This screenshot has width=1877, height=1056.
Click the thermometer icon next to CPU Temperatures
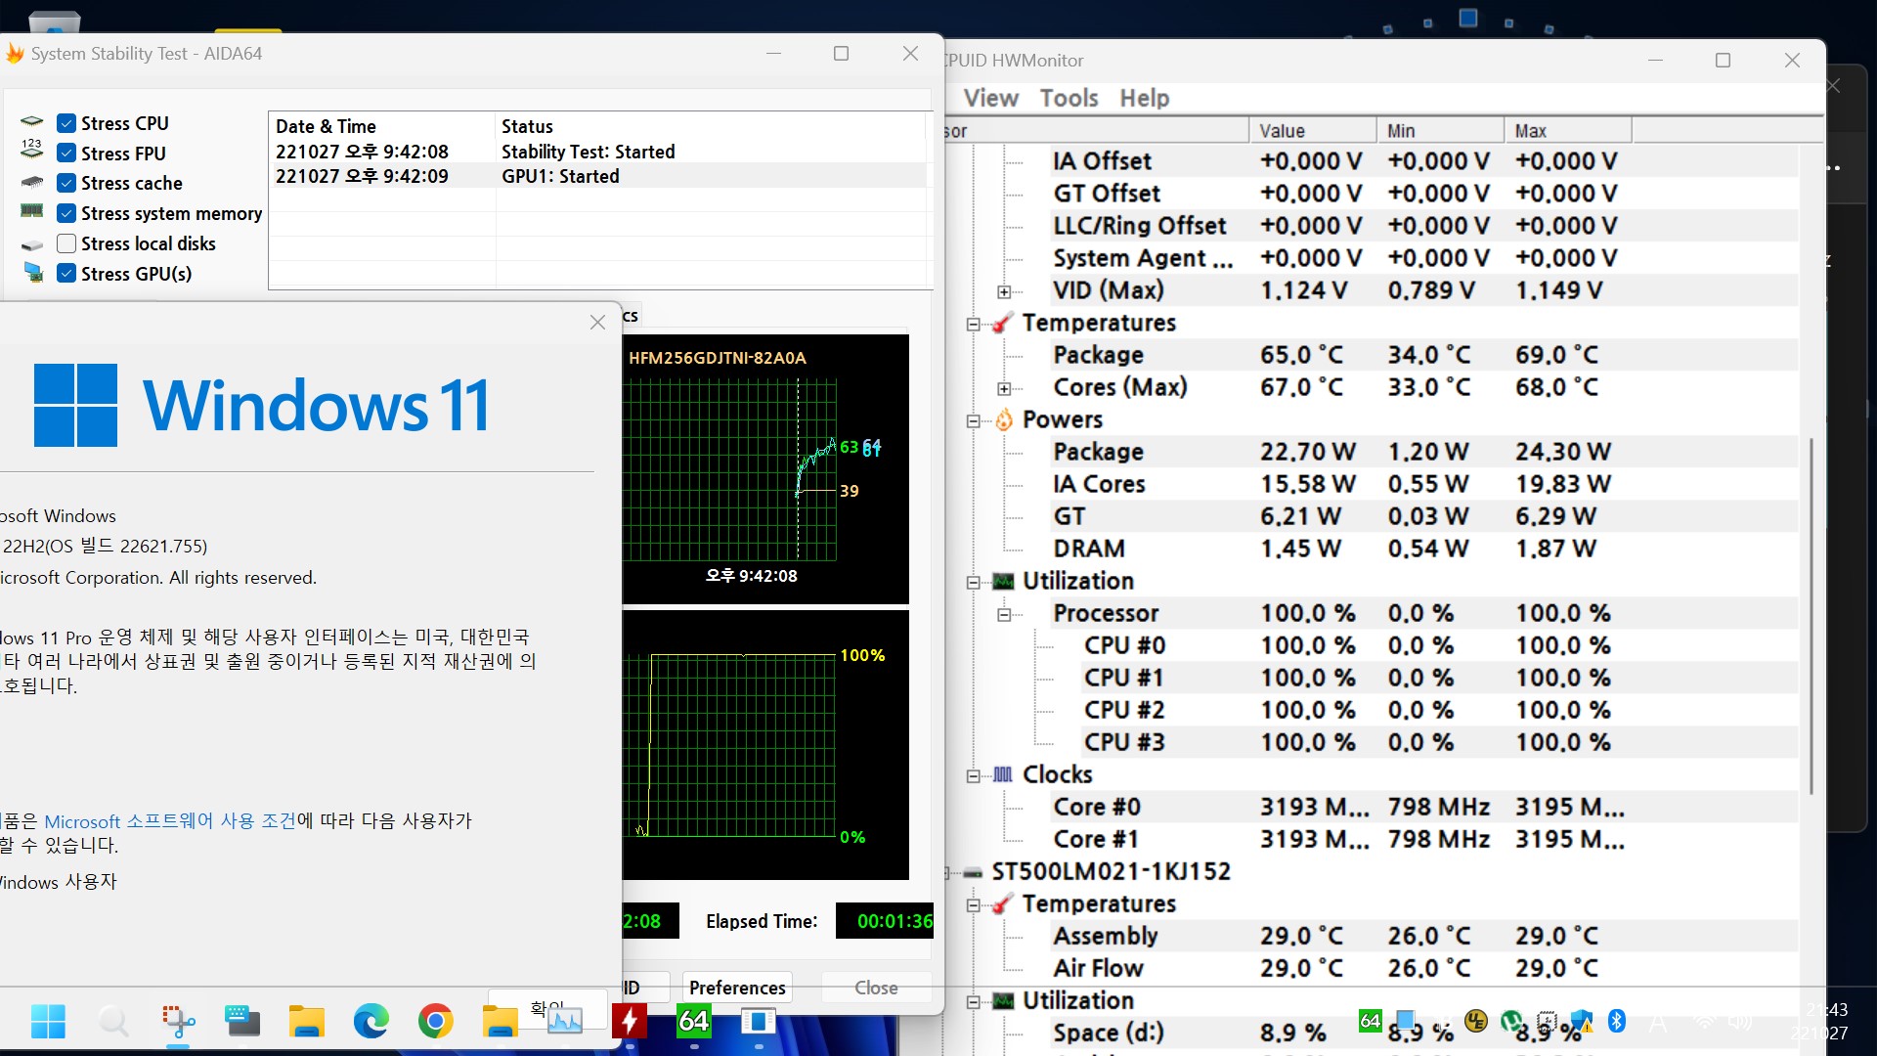1002,323
